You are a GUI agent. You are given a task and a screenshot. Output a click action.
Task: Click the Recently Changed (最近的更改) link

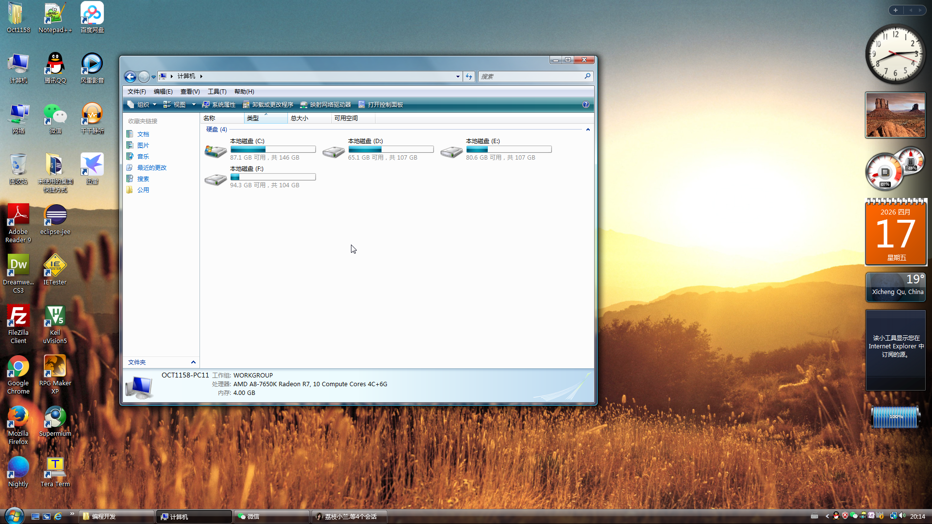coord(151,168)
